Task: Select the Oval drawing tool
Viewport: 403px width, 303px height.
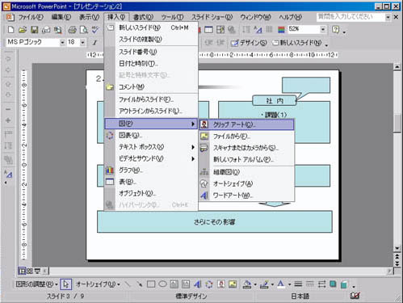Action: [x=162, y=284]
